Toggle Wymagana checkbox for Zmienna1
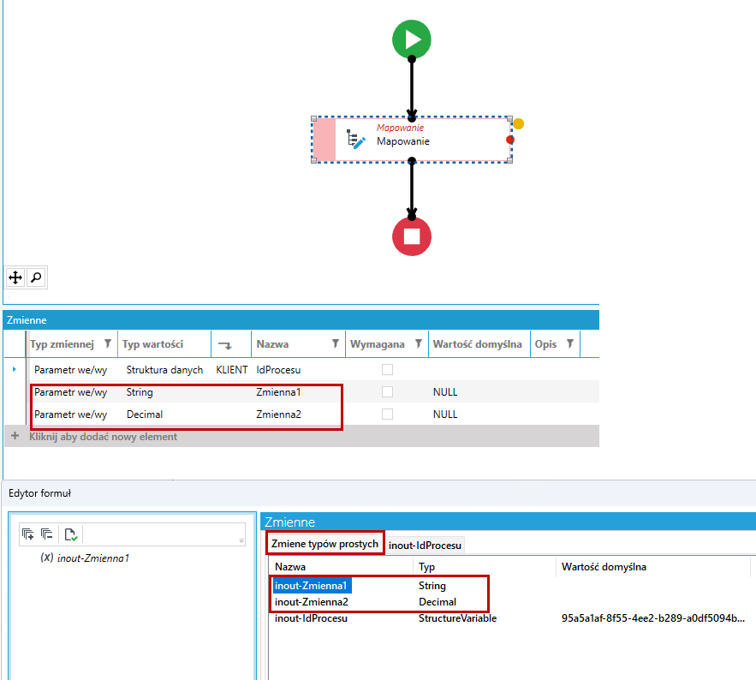This screenshot has height=680, width=756. coord(387,391)
